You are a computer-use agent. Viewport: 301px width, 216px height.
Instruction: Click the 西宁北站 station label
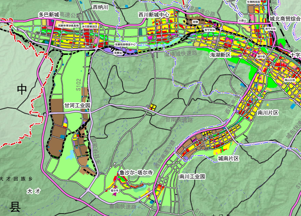[x=271, y=28]
